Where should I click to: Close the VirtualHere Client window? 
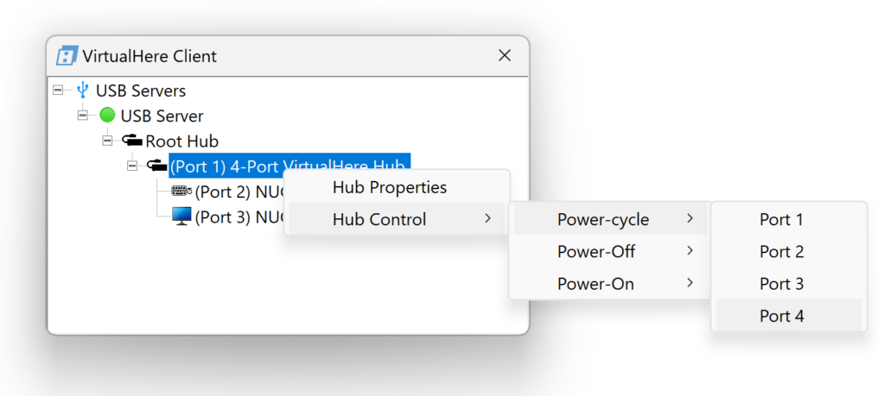pyautogui.click(x=505, y=56)
